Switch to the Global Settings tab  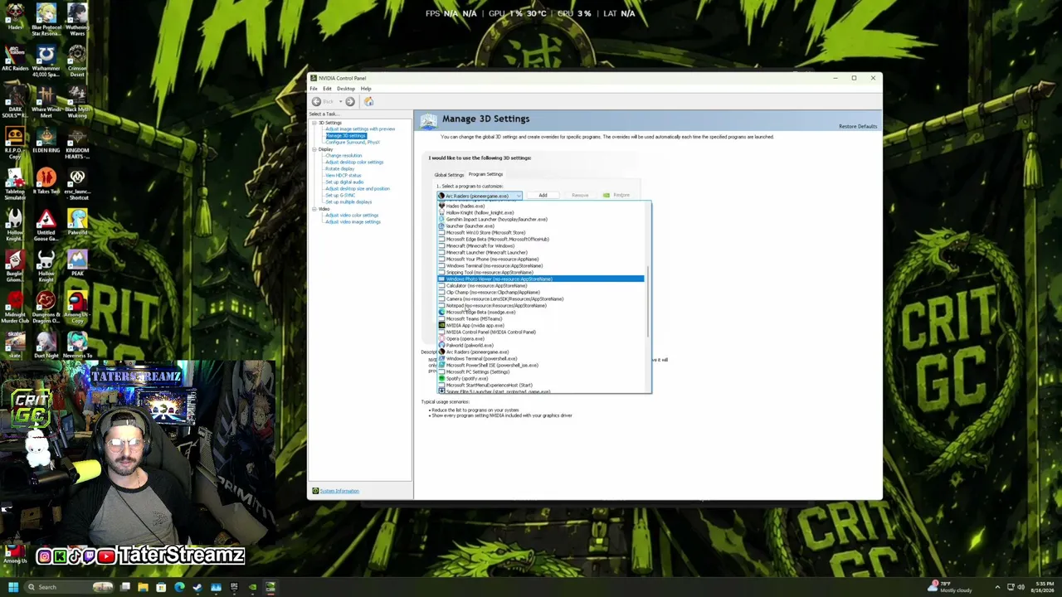[x=449, y=175]
